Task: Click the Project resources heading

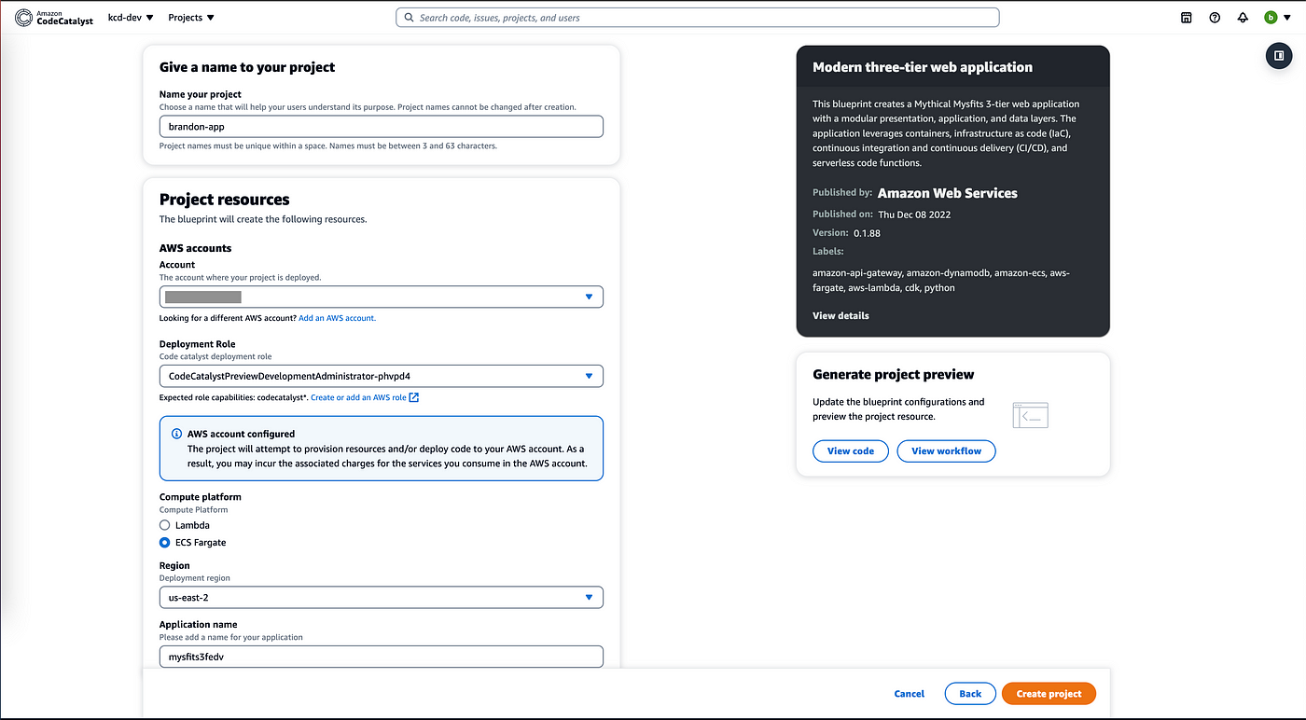Action: (x=225, y=199)
